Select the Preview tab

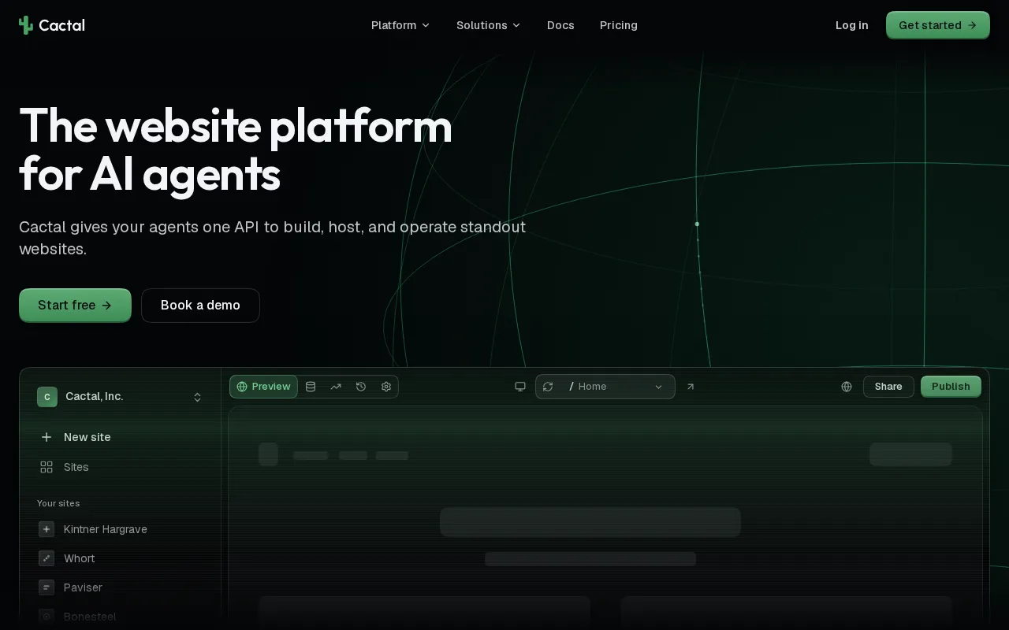(x=264, y=387)
